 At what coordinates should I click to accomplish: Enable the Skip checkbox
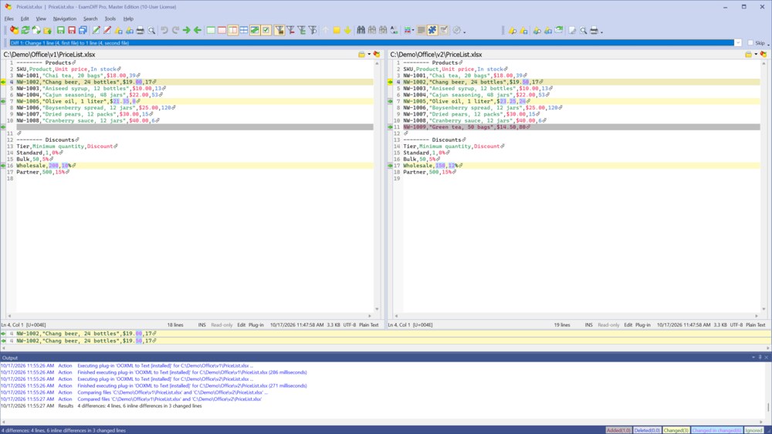[x=750, y=42]
